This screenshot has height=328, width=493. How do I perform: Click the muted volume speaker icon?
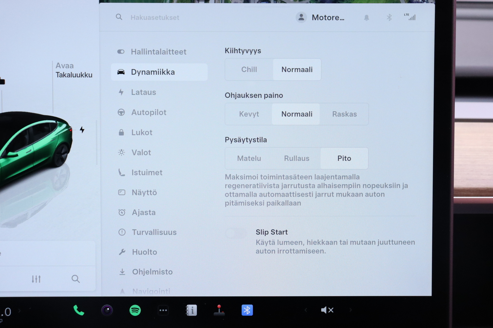(327, 310)
